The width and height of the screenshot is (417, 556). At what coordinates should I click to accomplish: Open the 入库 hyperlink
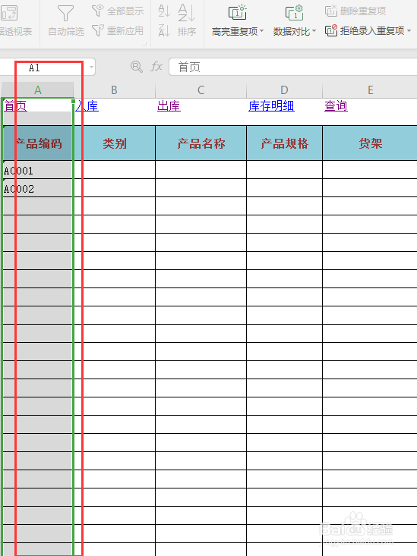[87, 105]
